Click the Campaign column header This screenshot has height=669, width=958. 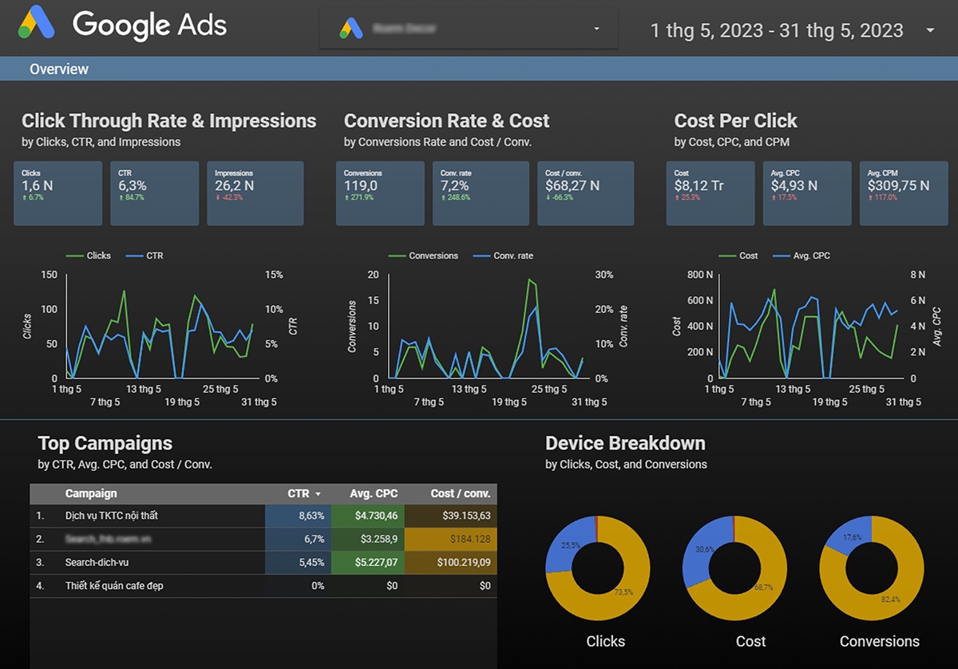pyautogui.click(x=91, y=493)
